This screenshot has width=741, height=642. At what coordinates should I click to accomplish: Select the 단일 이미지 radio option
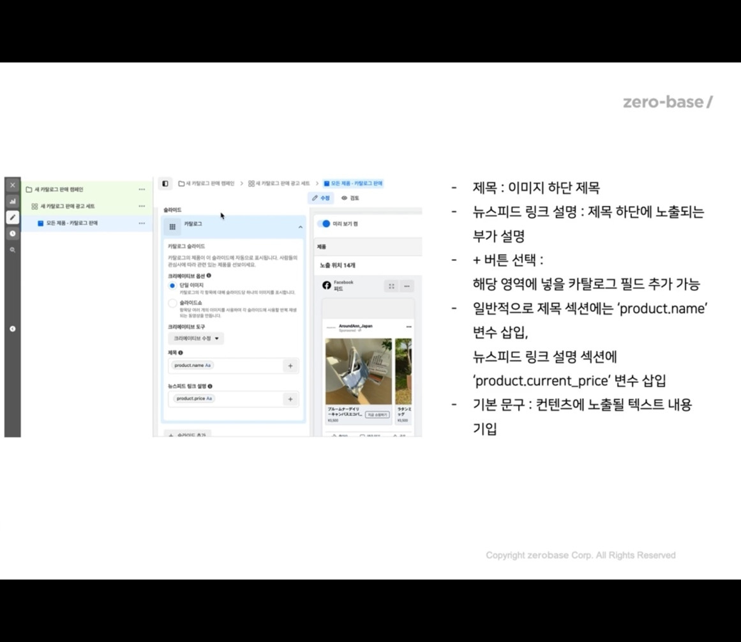(171, 285)
